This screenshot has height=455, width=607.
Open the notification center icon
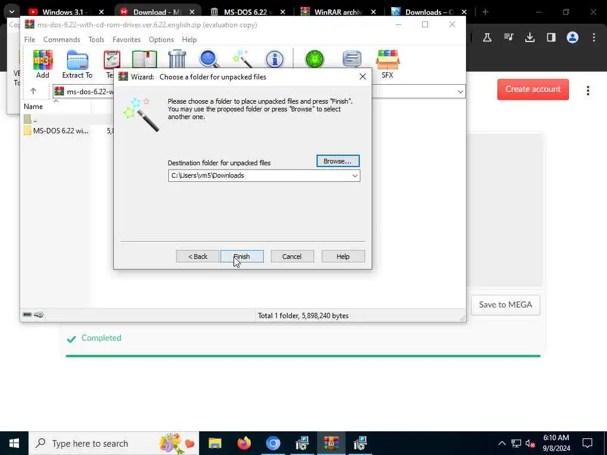pyautogui.click(x=587, y=443)
